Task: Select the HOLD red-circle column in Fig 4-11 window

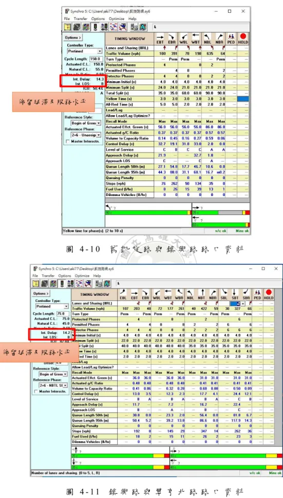Action: point(269,294)
